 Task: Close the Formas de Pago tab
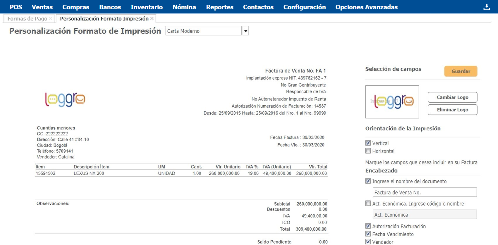pos(51,19)
